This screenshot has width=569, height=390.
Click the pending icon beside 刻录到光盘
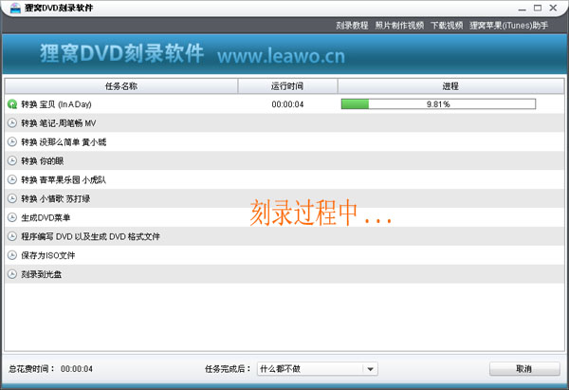tap(12, 274)
